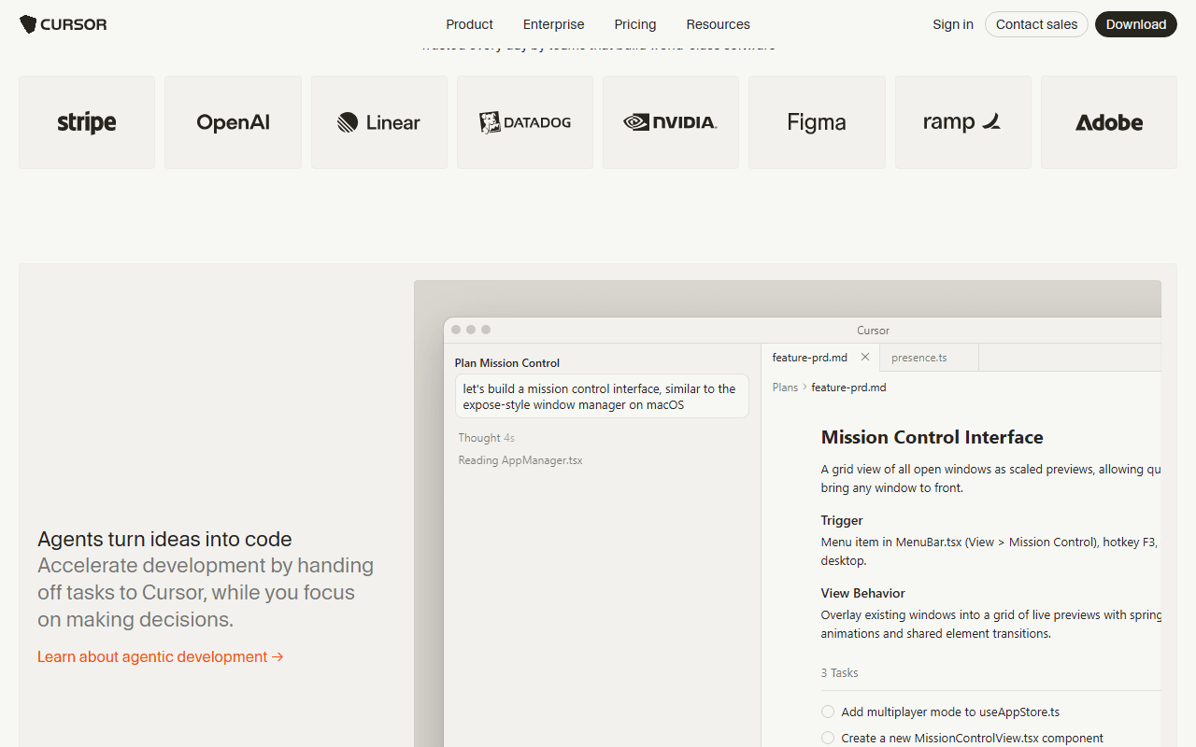Close the feature-prd.md tab
Screen dimensions: 1196x747
coord(865,357)
